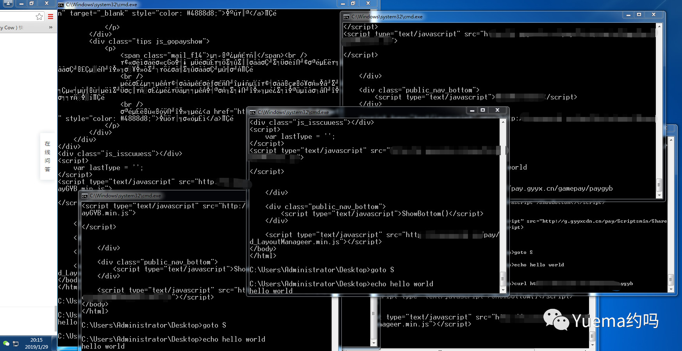Click the scroll-down arrow in the center cmd window
Screen dimensions: 682x351
tap(503, 289)
